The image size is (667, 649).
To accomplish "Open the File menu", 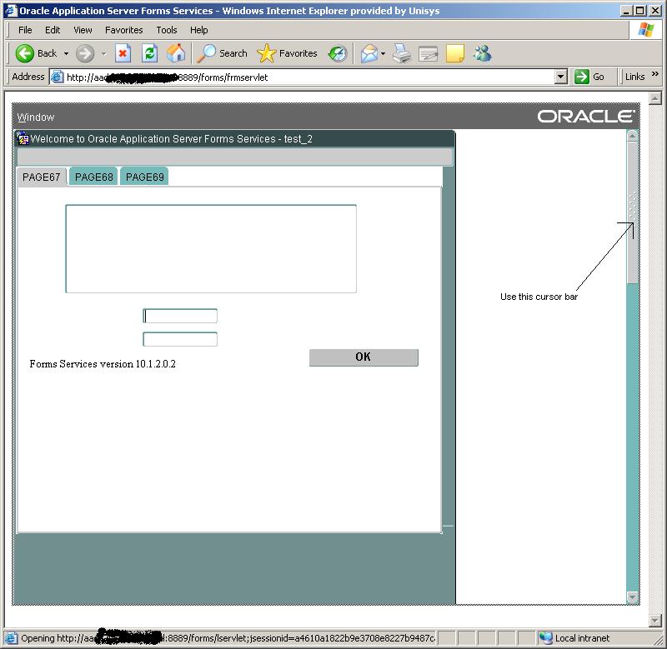I will [x=25, y=30].
